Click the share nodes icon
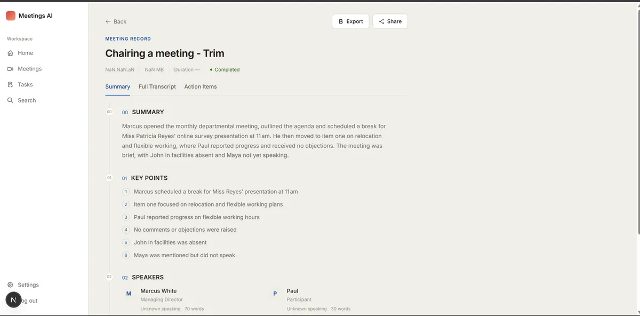 click(x=381, y=21)
